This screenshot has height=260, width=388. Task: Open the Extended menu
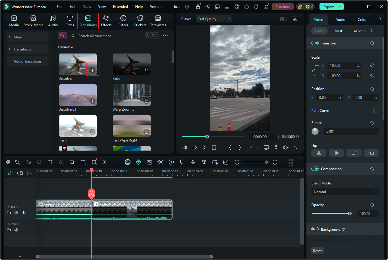tap(120, 7)
